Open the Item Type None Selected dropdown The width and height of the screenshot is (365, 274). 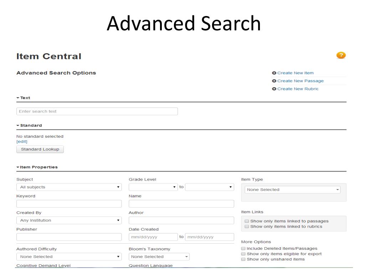click(293, 190)
